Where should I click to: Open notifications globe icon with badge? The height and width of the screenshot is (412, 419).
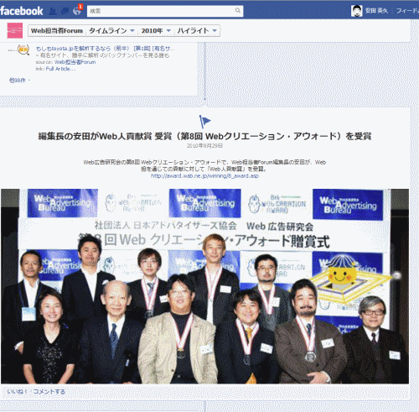pyautogui.click(x=77, y=10)
